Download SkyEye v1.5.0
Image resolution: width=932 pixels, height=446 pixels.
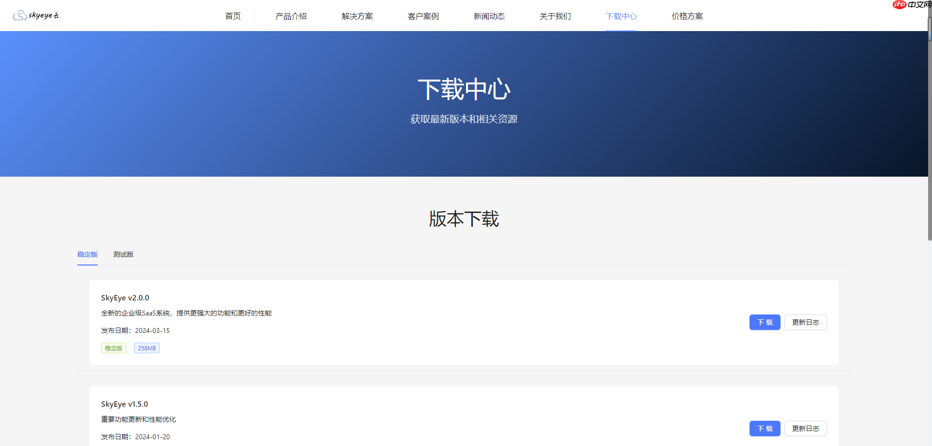[765, 428]
